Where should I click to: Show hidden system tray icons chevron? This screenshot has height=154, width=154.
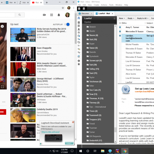pyautogui.click(x=50, y=151)
